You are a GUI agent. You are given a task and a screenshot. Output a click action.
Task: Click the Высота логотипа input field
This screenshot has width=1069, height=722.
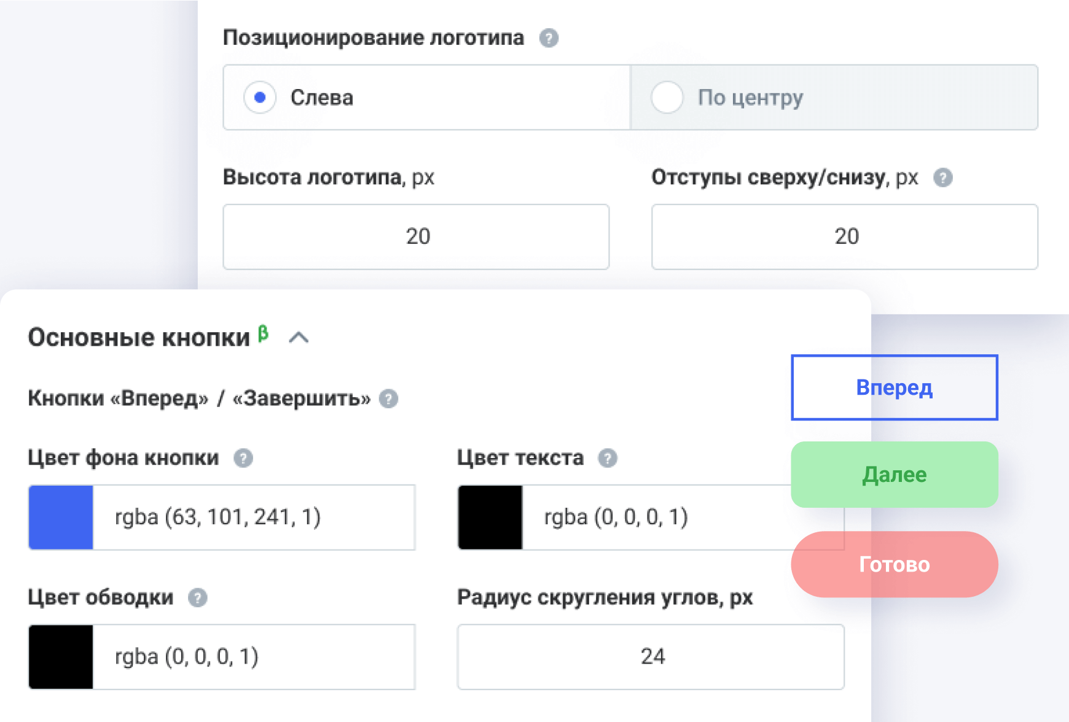(x=416, y=237)
